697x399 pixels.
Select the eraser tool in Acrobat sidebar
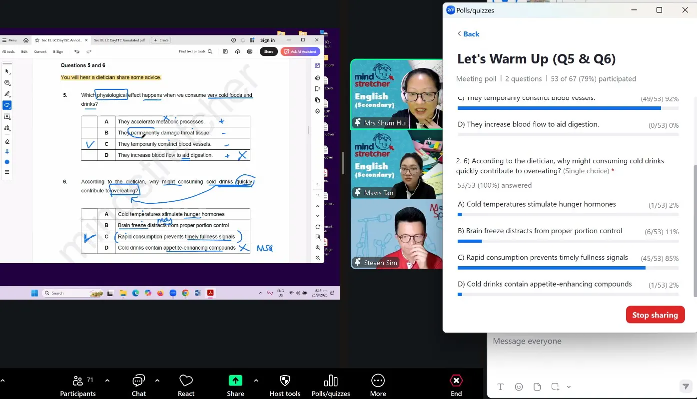[7, 141]
